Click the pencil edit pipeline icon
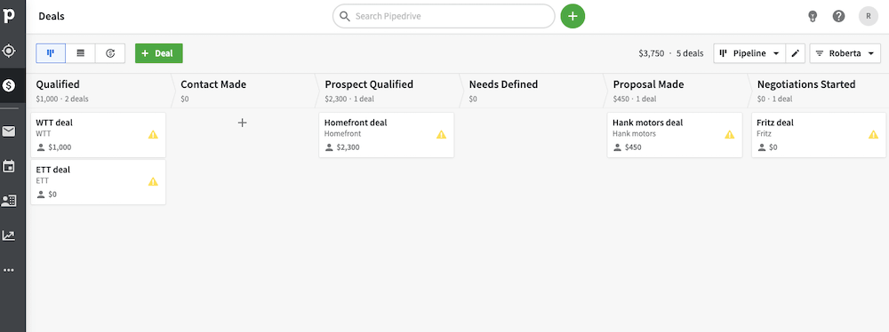Screen dimensions: 889x332 click(795, 53)
